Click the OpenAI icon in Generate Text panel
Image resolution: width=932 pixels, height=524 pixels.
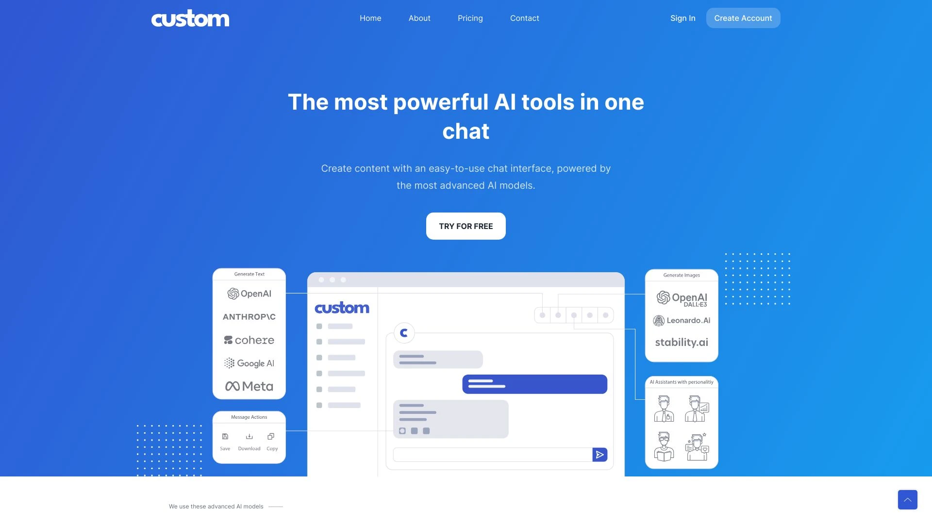click(233, 293)
